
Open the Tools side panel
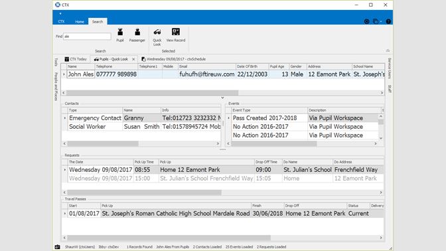tap(56, 62)
